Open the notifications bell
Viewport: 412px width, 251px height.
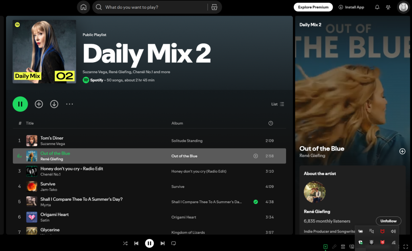(x=377, y=7)
